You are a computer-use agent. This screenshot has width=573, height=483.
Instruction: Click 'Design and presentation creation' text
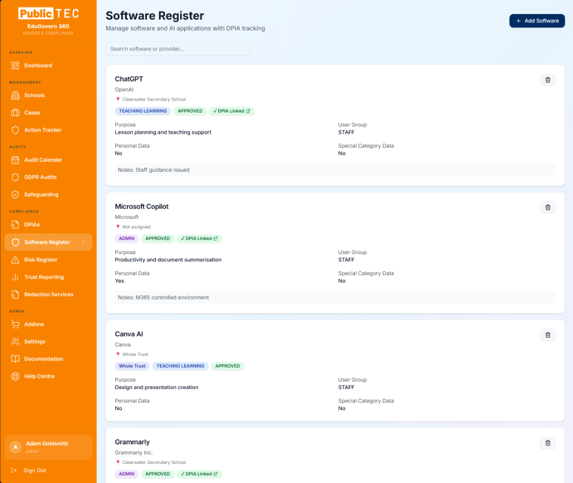(x=157, y=387)
